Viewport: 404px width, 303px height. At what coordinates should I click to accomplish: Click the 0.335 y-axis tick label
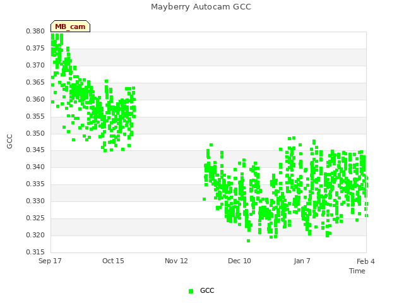(35, 184)
